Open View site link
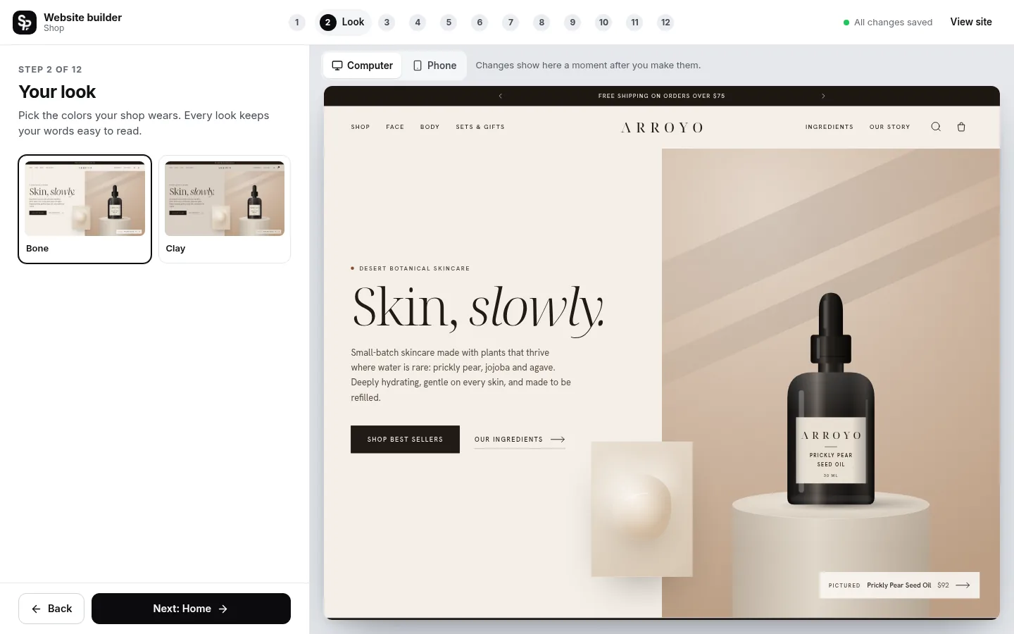Viewport: 1014px width, 634px height. [971, 22]
